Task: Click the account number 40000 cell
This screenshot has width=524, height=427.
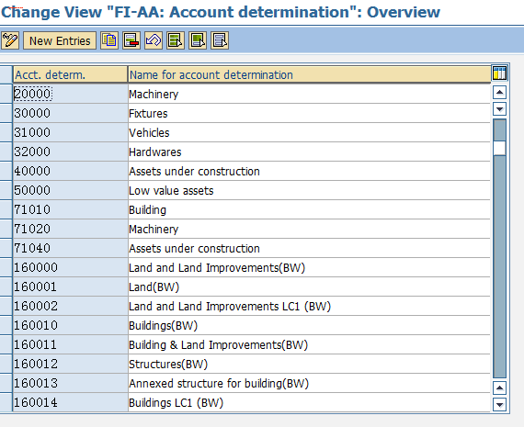Action: (70, 172)
